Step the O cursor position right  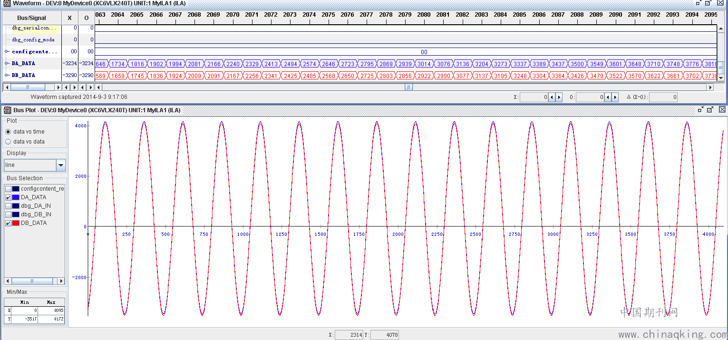615,97
